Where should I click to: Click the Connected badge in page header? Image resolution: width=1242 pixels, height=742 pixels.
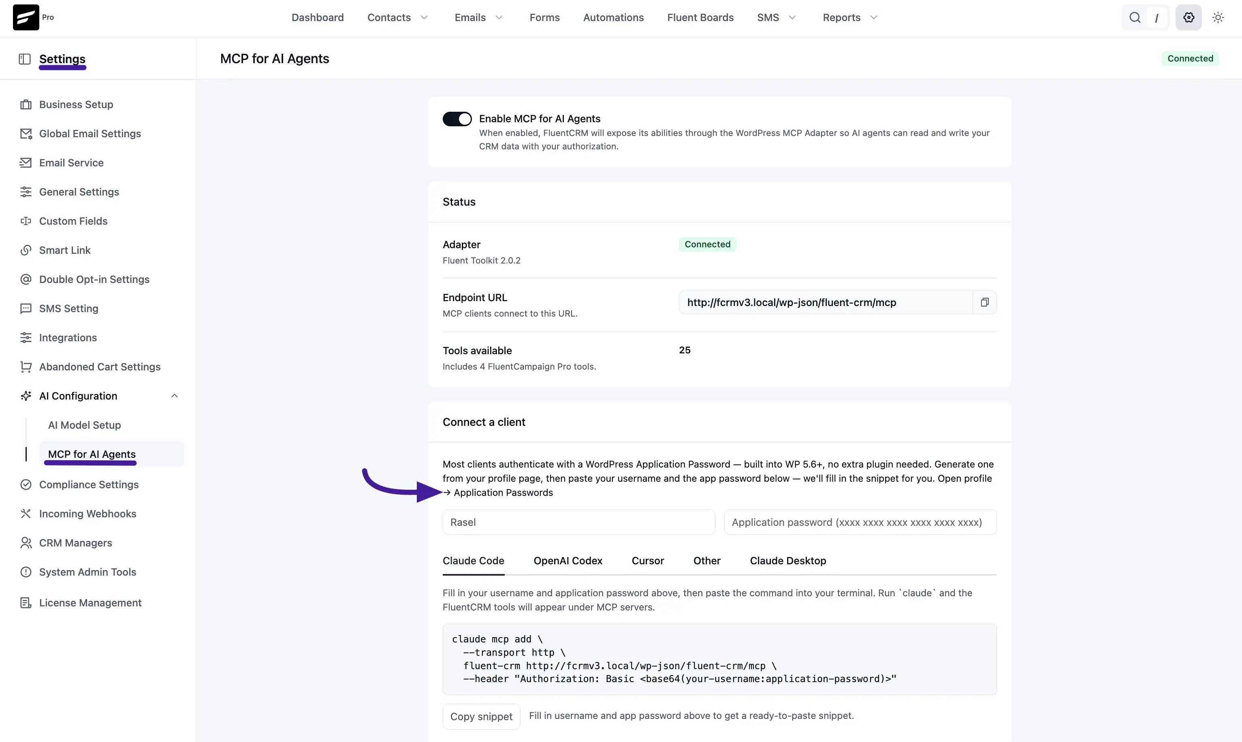click(1191, 59)
